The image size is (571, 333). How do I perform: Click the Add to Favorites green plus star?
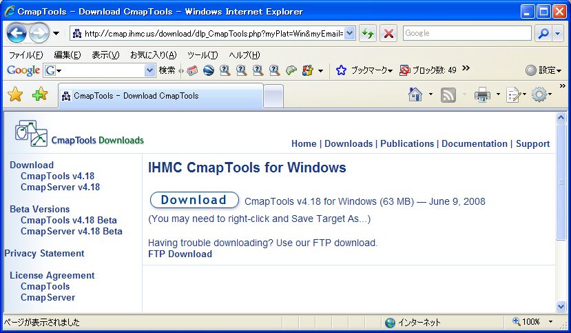[x=40, y=94]
